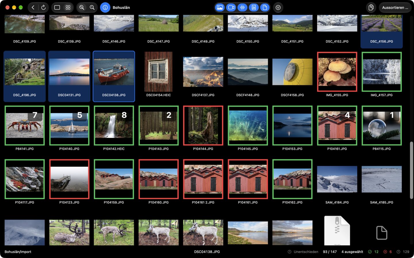Filter by red rejected count 6
The height and width of the screenshot is (258, 414).
[388, 252]
